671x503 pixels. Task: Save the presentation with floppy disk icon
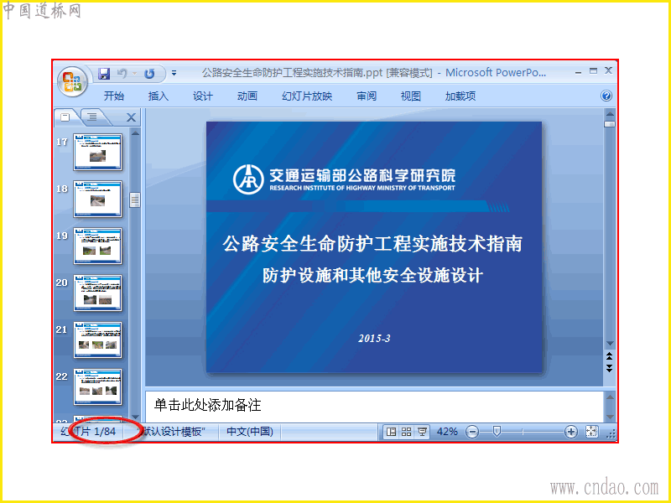tap(104, 74)
